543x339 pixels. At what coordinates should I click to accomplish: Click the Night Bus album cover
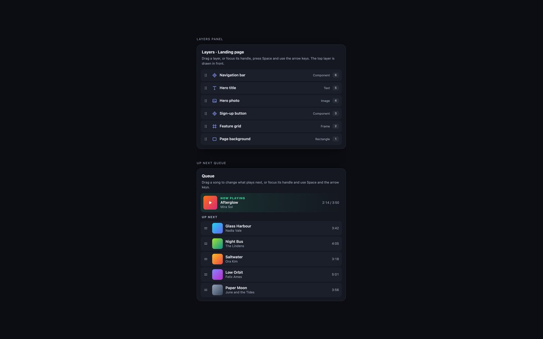click(x=218, y=244)
